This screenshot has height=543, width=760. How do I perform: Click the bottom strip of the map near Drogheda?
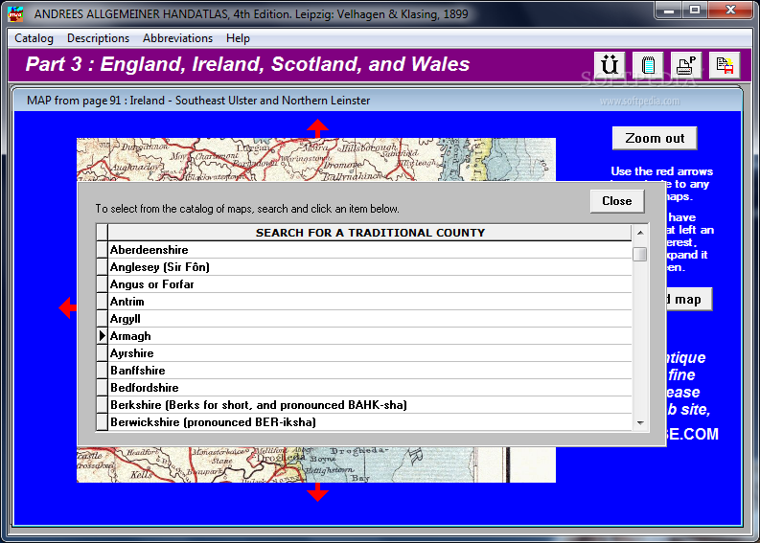(316, 465)
